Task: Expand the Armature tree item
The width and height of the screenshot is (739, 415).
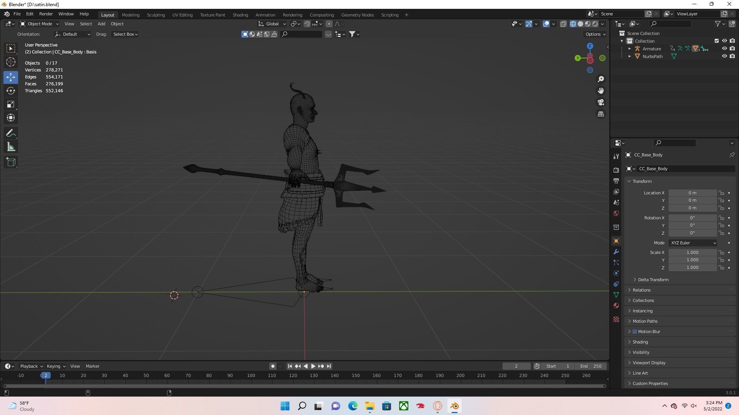Action: point(630,49)
